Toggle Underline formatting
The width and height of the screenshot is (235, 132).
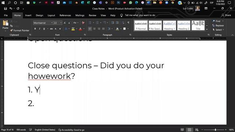44,29
